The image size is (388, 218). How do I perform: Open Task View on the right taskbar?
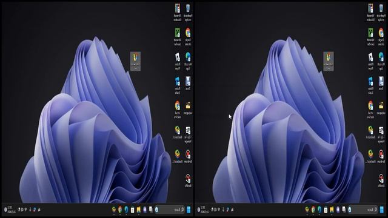click(x=344, y=210)
